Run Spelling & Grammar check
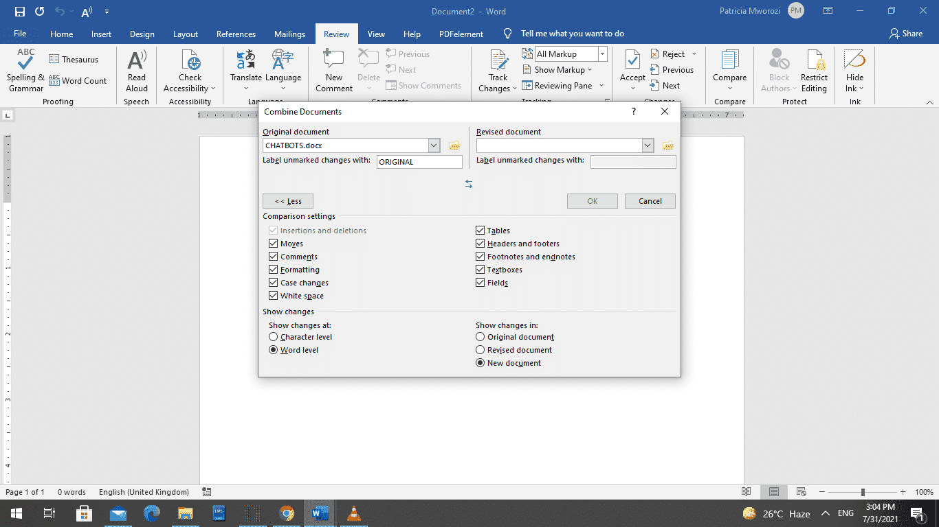This screenshot has height=527, width=939. pyautogui.click(x=25, y=71)
